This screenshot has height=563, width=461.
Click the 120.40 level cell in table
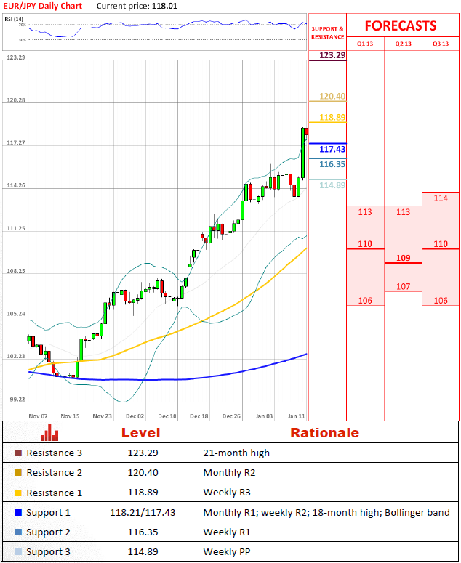coord(143,472)
